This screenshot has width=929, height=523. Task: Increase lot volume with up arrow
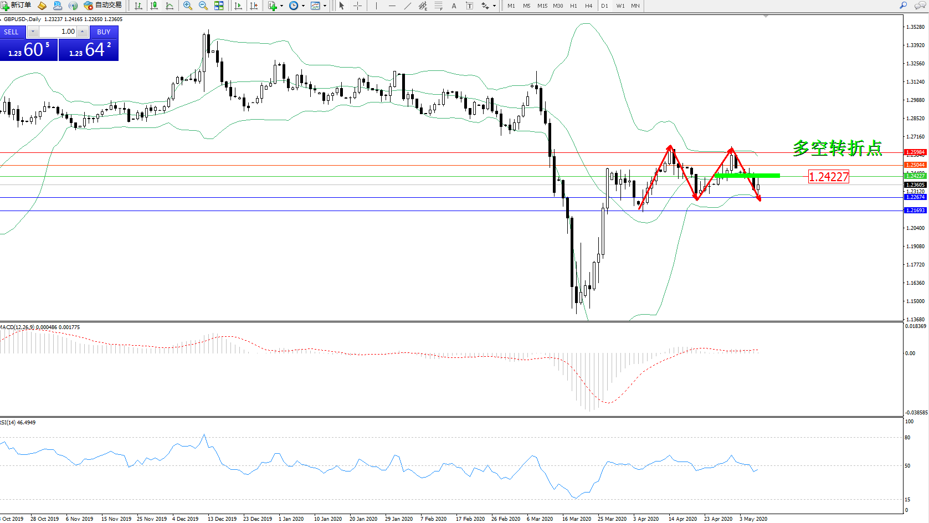point(83,32)
